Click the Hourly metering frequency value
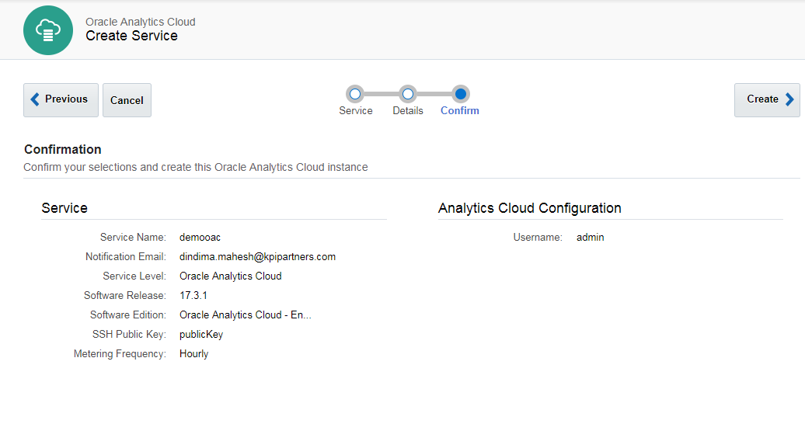This screenshot has height=424, width=805. click(x=193, y=353)
